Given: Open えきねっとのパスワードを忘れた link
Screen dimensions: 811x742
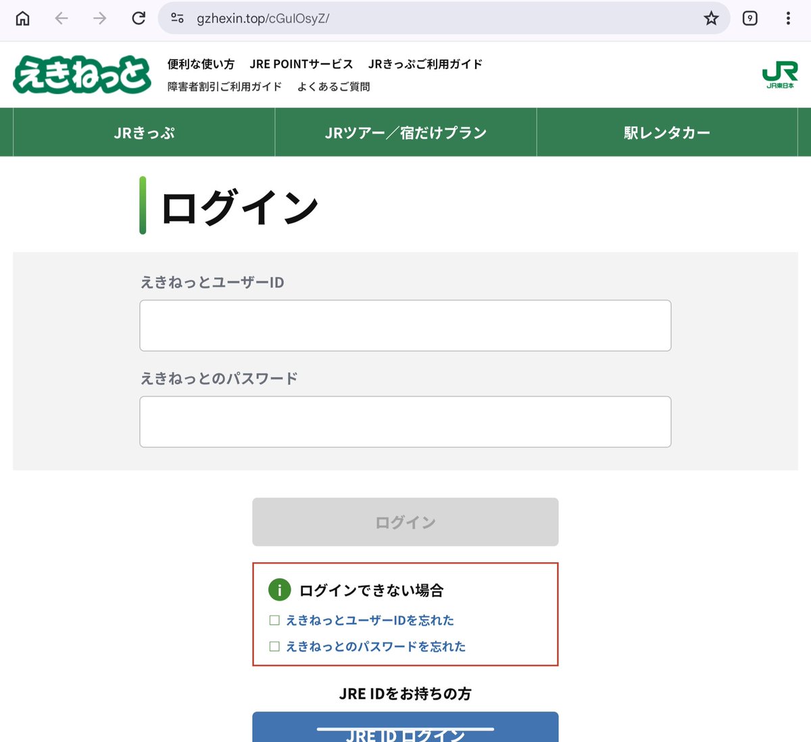Looking at the screenshot, I should pos(376,647).
